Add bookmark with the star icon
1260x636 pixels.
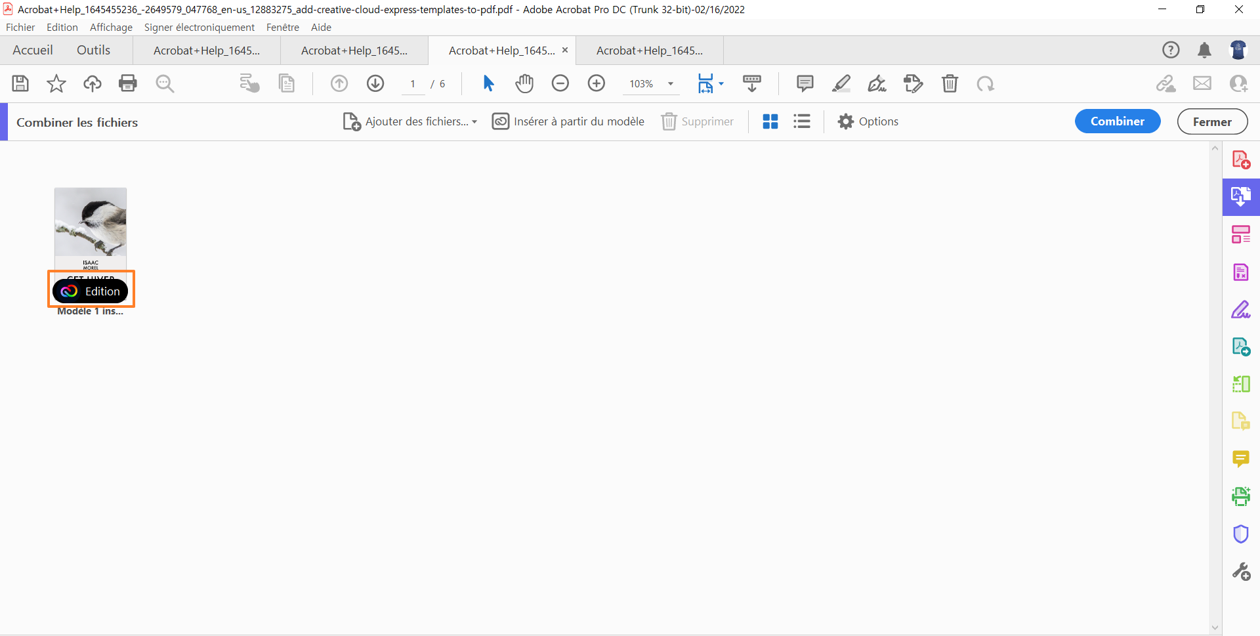coord(56,83)
